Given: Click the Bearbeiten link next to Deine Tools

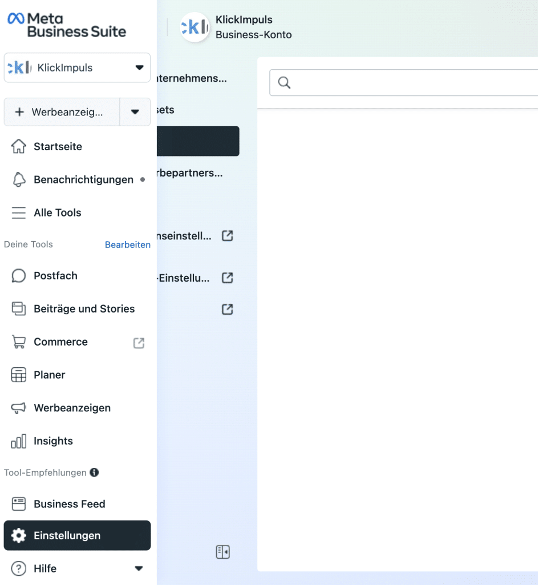Looking at the screenshot, I should [x=128, y=245].
